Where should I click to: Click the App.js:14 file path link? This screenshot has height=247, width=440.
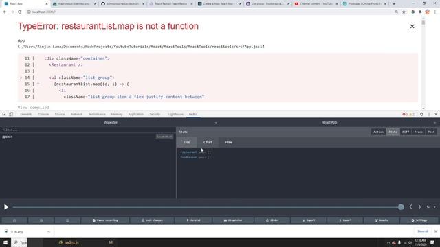point(141,47)
